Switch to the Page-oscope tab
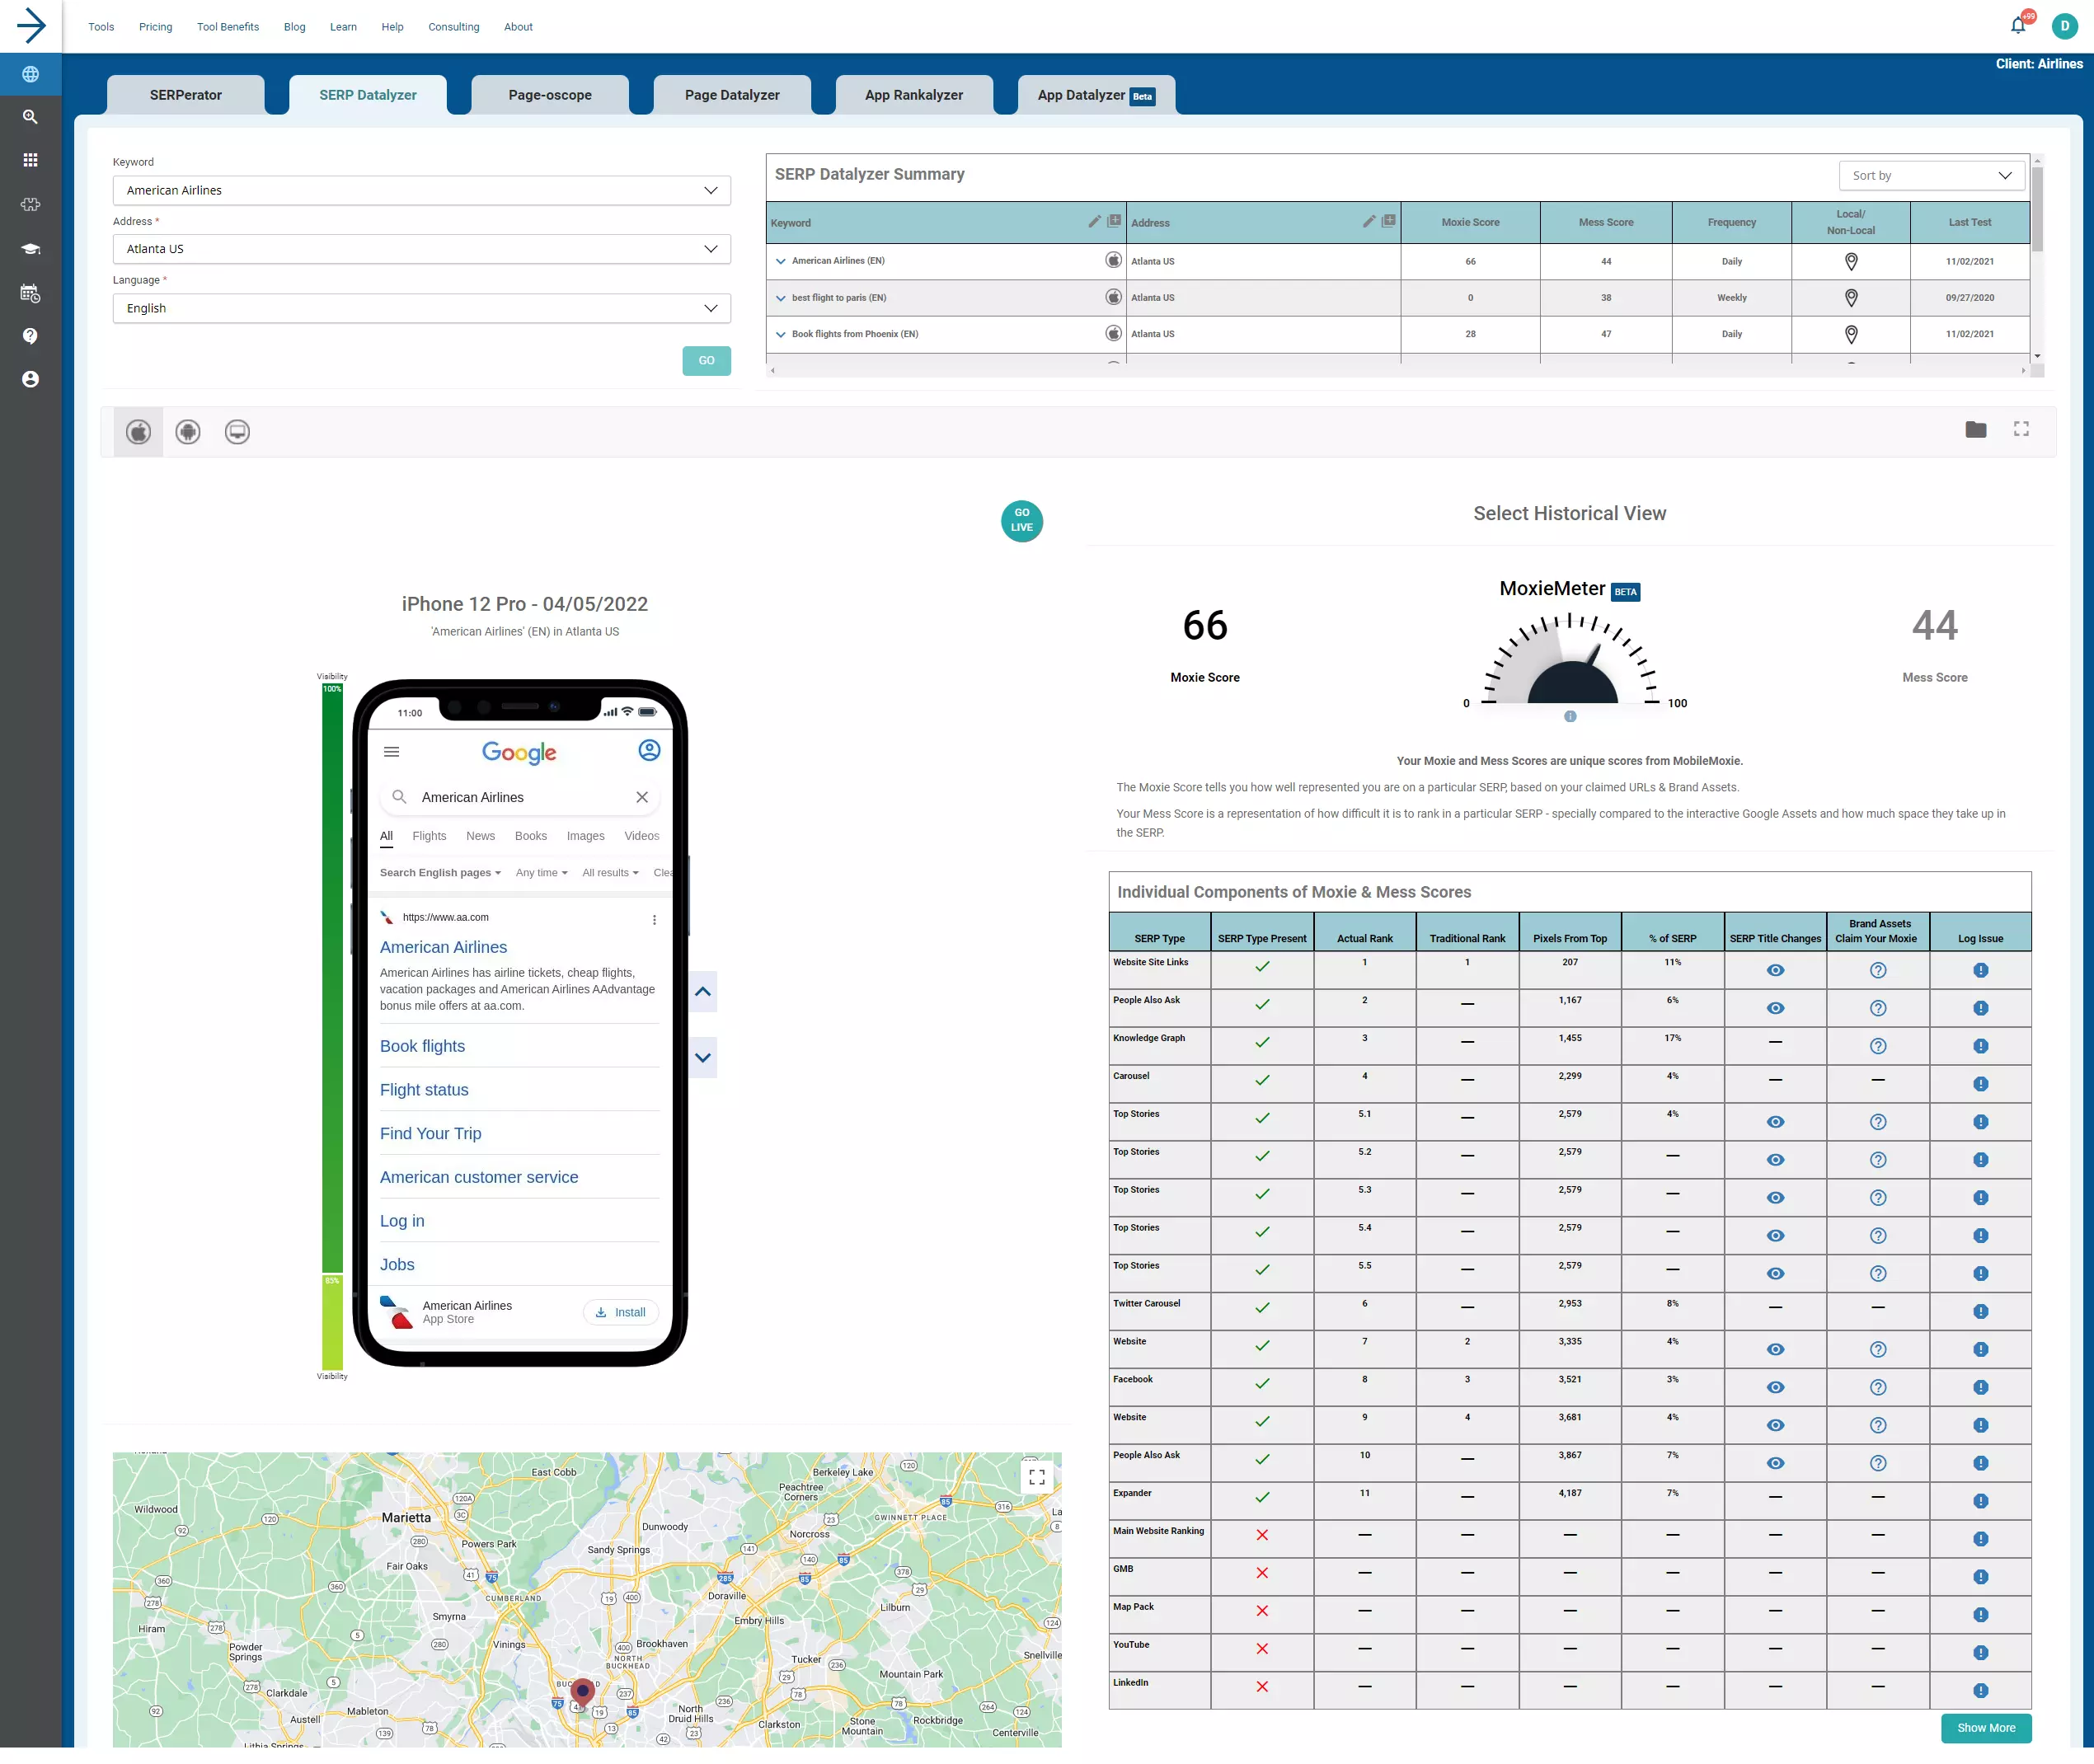This screenshot has height=1764, width=2094. click(x=550, y=95)
